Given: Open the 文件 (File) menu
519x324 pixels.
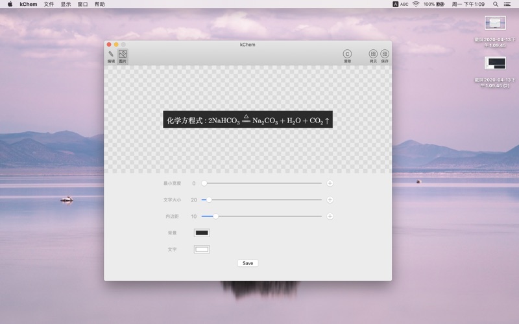Looking at the screenshot, I should [x=49, y=4].
